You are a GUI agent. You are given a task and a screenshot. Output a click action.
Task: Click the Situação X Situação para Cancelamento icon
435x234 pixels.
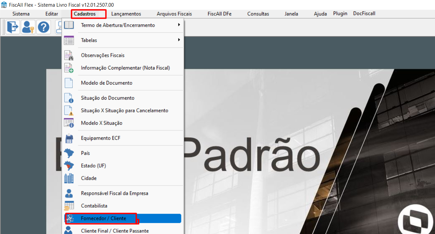click(69, 111)
